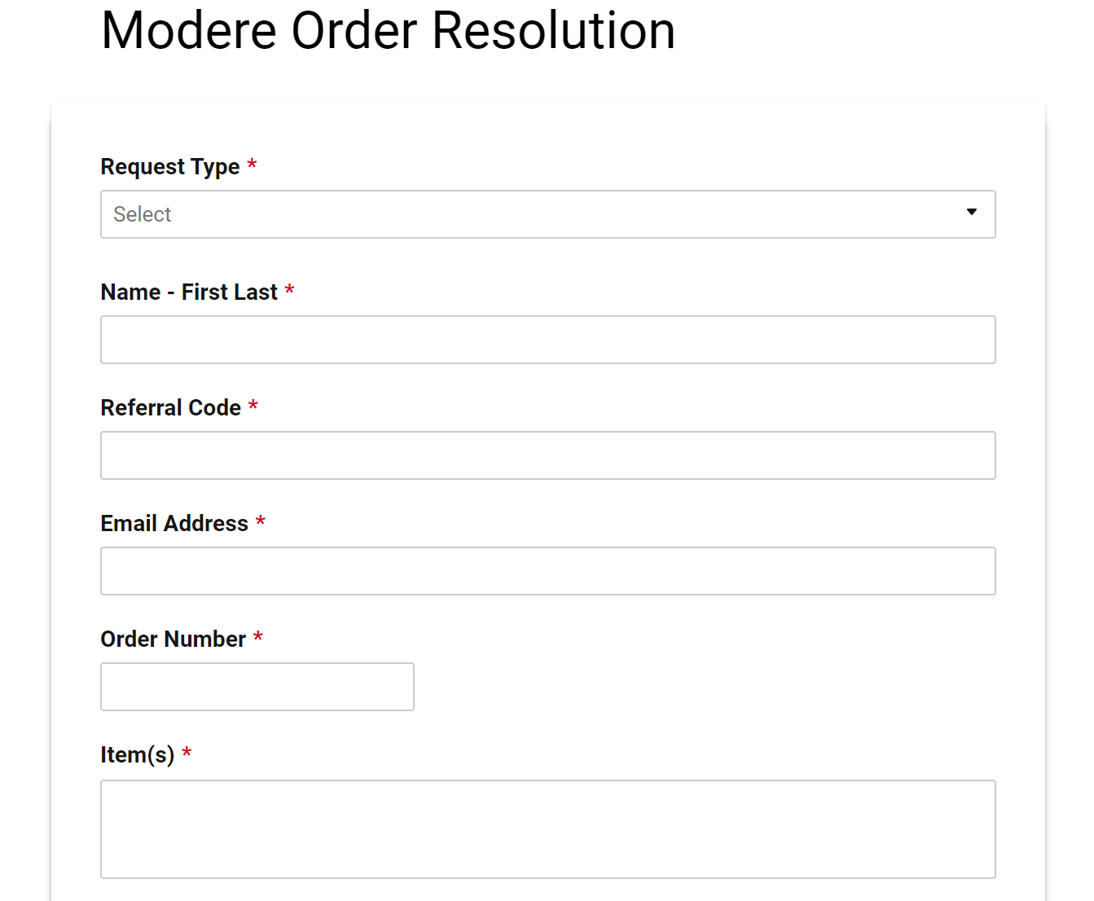The width and height of the screenshot is (1094, 901).
Task: Click the Referral Code label
Action: tap(171, 407)
